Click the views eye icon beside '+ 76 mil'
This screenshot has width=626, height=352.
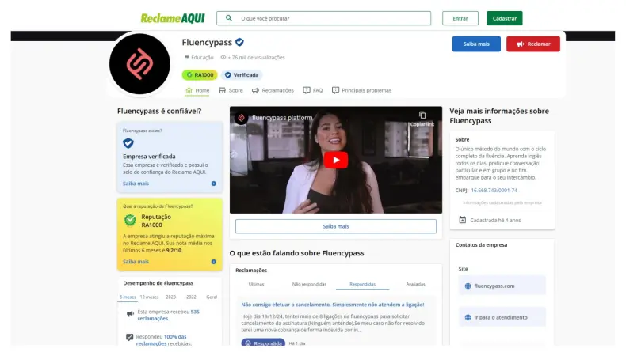pyautogui.click(x=223, y=58)
